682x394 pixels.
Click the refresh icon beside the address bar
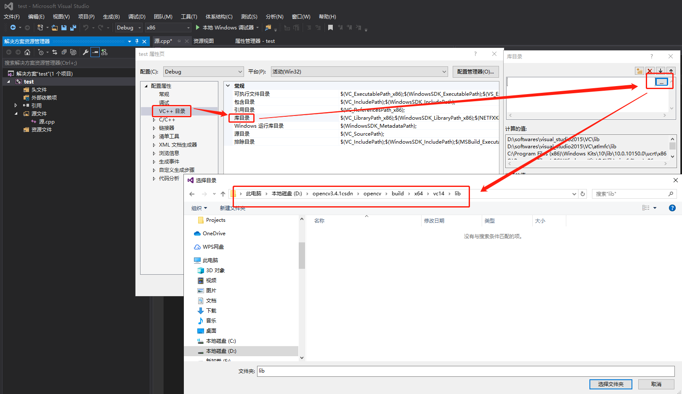[x=583, y=194]
